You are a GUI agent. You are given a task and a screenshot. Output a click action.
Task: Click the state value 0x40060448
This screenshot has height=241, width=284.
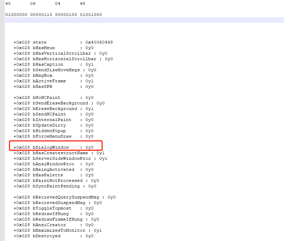point(99,42)
